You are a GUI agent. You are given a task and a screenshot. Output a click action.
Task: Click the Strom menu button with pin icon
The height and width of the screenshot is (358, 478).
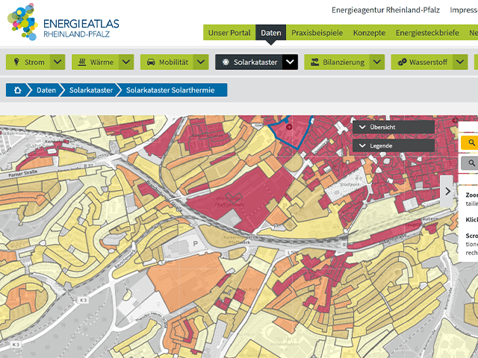(28, 62)
